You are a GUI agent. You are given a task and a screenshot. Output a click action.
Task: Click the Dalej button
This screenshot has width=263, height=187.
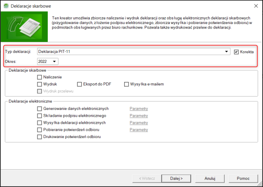176,179
